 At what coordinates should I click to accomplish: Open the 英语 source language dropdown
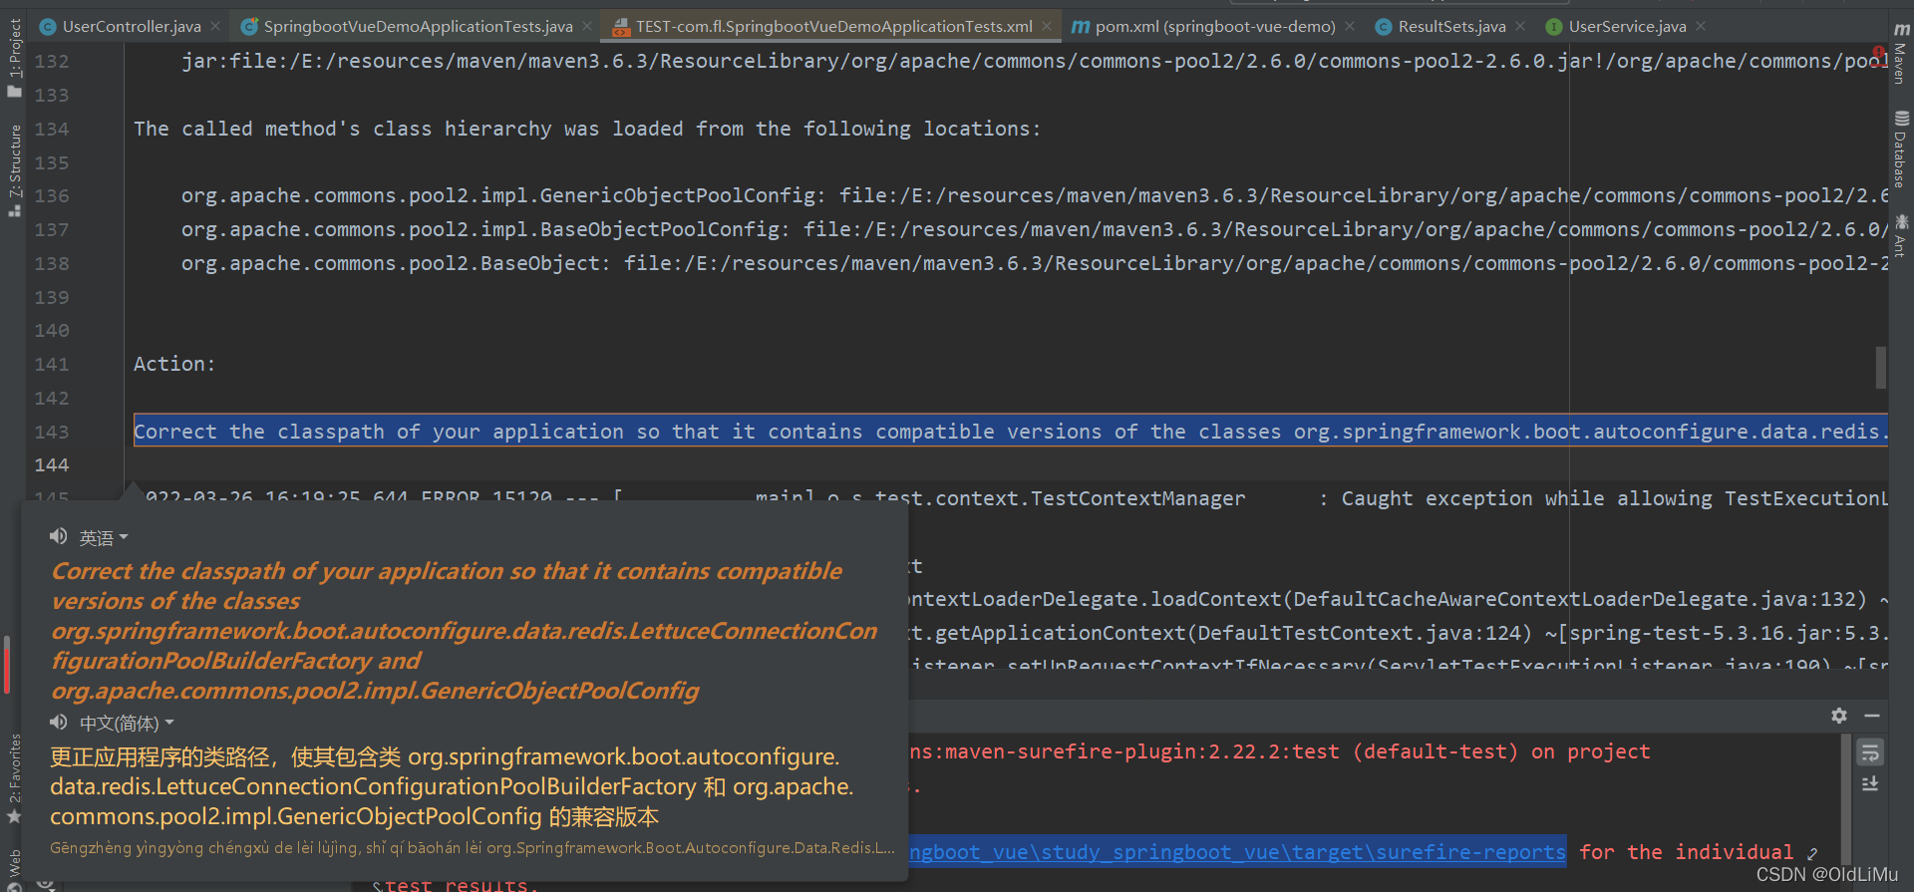(104, 538)
